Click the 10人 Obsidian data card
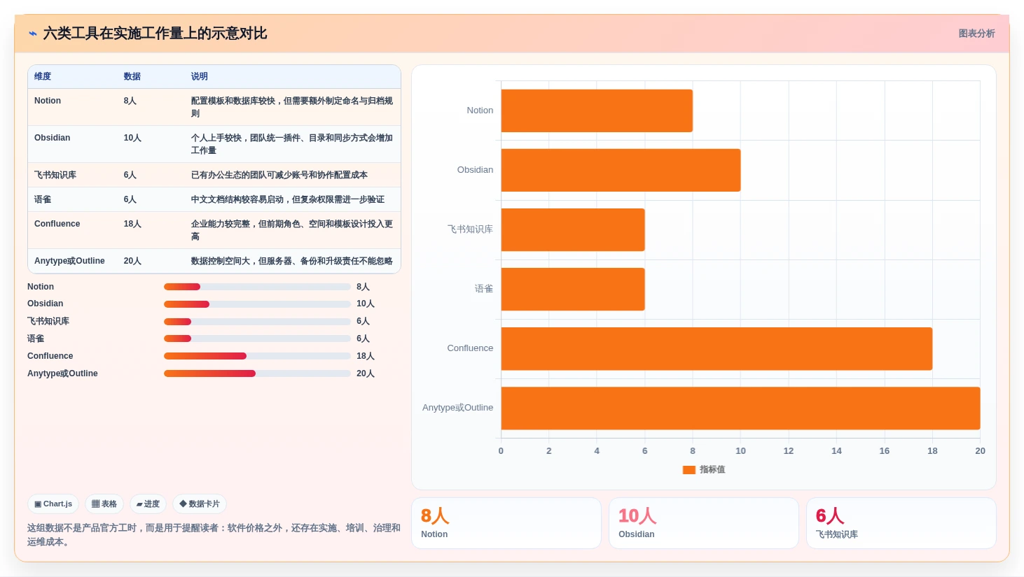The width and height of the screenshot is (1024, 577). pyautogui.click(x=704, y=523)
